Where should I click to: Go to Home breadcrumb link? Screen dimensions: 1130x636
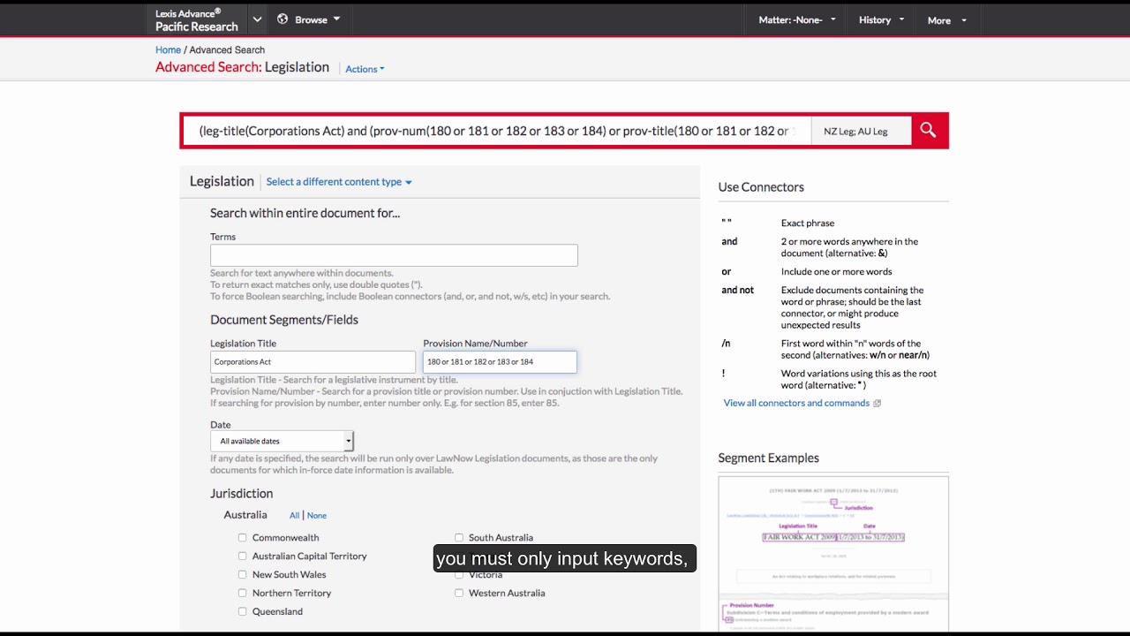168,50
